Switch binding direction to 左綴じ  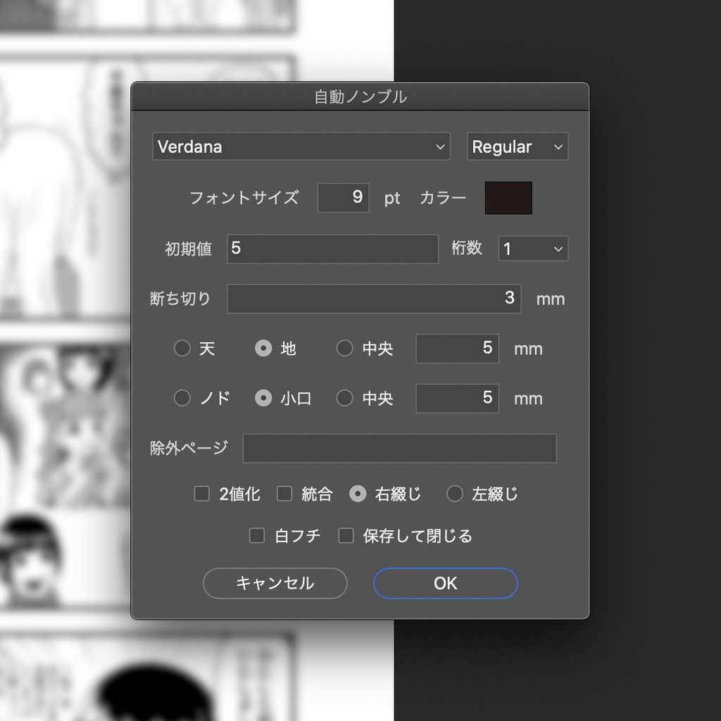455,494
